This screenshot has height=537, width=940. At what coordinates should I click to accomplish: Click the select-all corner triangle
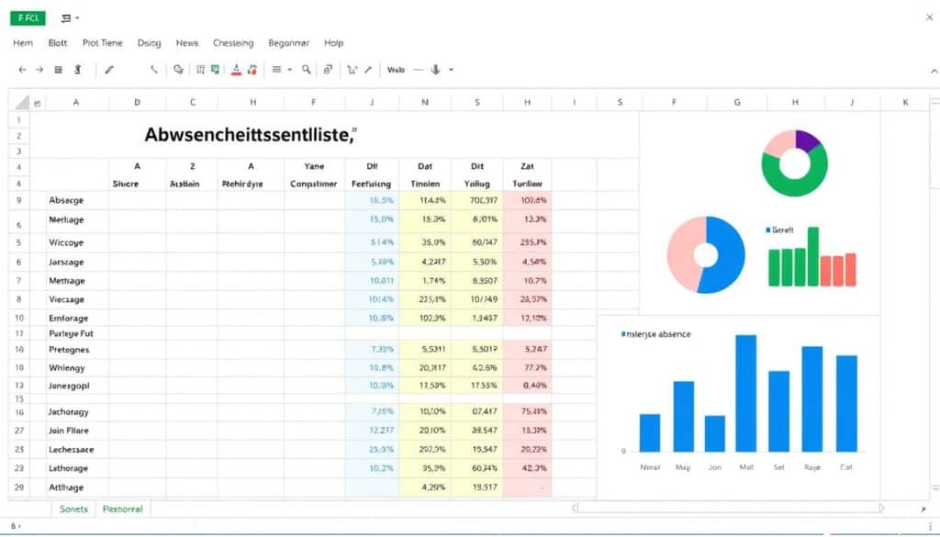tap(38, 104)
